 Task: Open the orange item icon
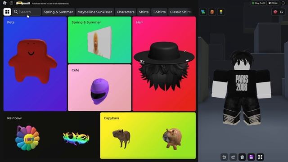(212, 12)
